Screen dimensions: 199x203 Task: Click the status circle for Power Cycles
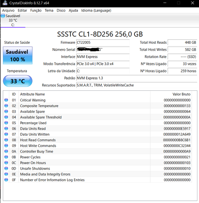point(6,157)
